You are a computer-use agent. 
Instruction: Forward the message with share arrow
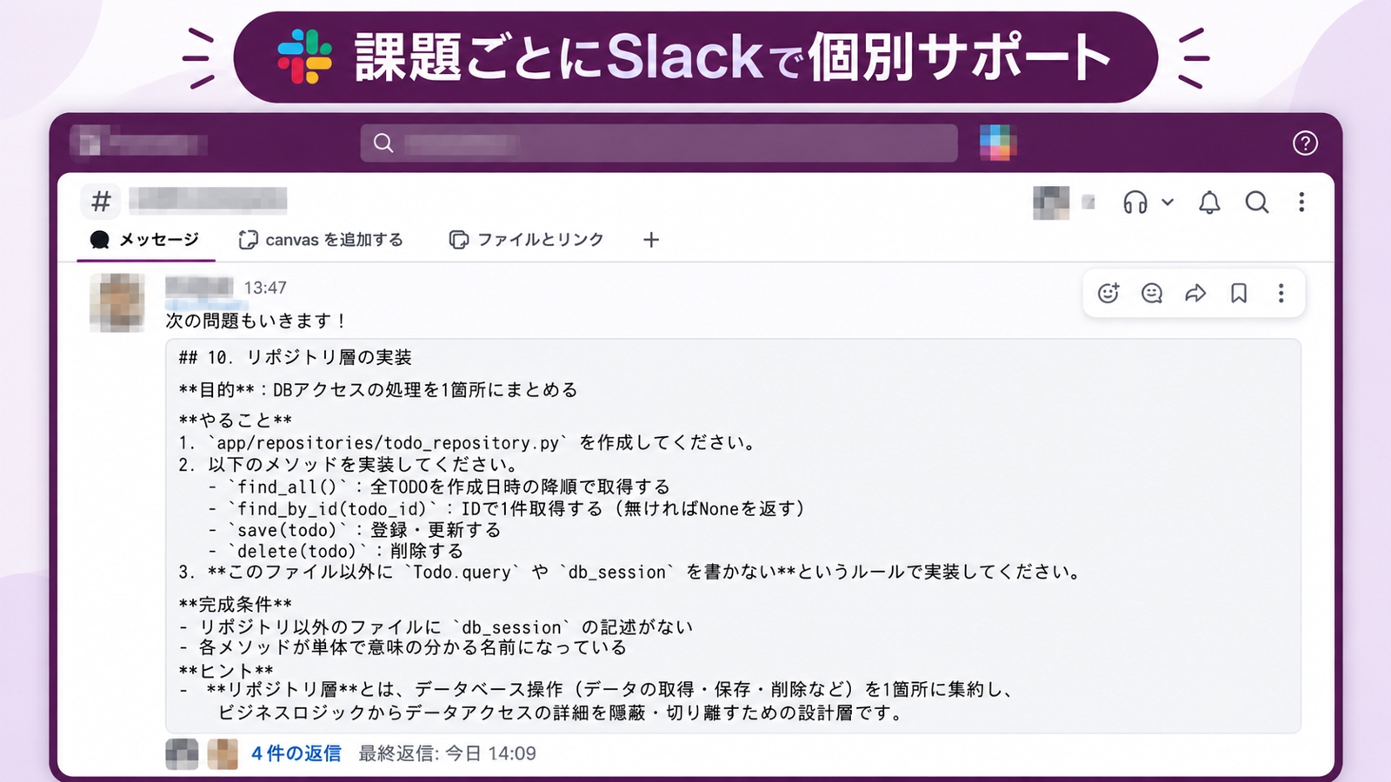coord(1195,294)
